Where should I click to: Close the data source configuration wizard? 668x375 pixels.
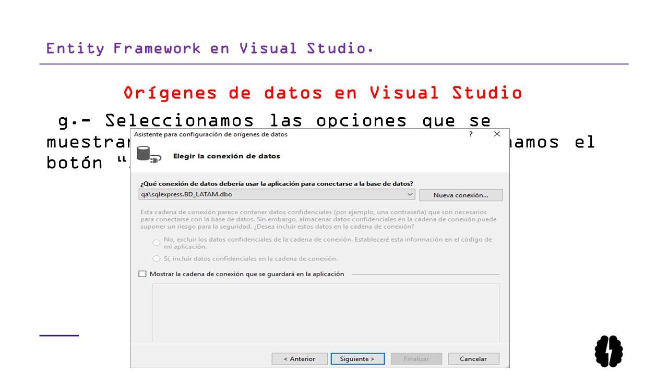(x=497, y=134)
